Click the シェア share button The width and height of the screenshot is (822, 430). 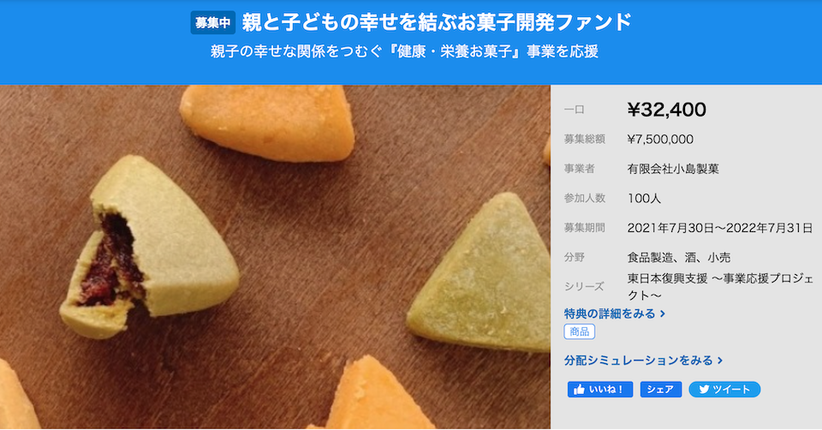tap(660, 390)
